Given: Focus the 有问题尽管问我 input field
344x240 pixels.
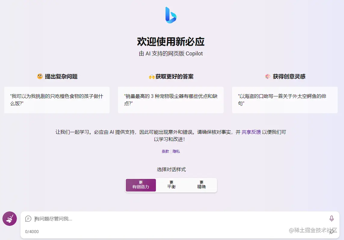Looking at the screenshot, I should tap(180, 219).
